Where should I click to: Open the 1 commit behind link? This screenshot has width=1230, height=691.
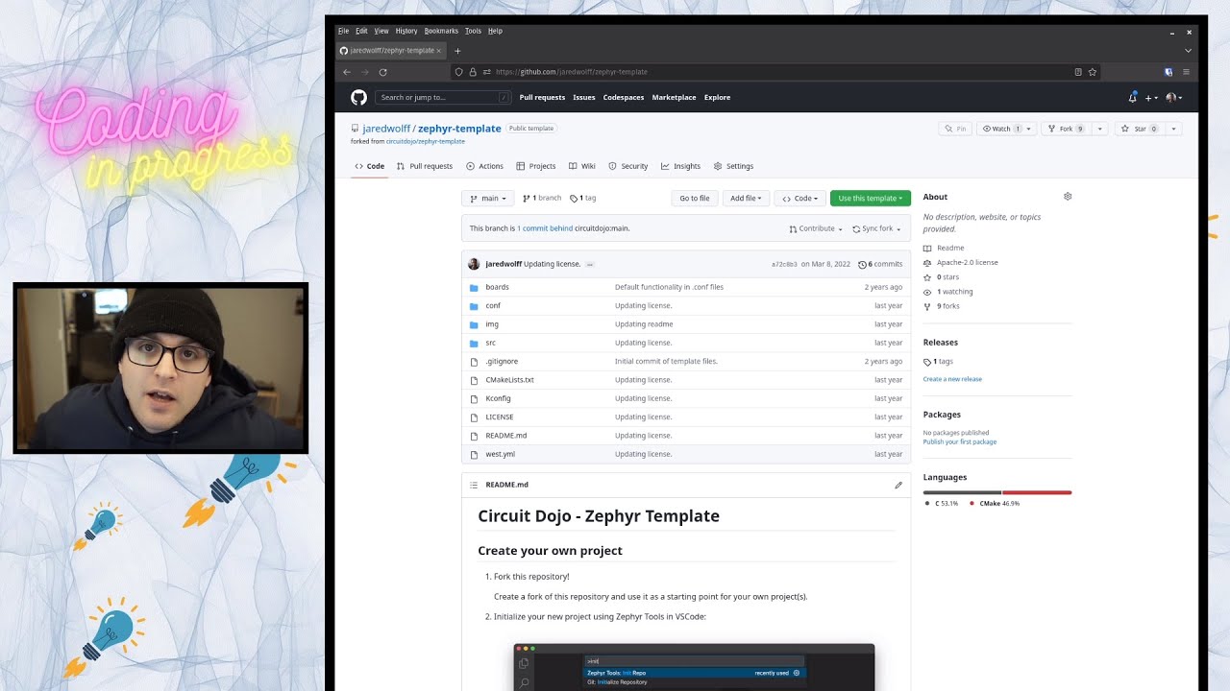pos(545,228)
